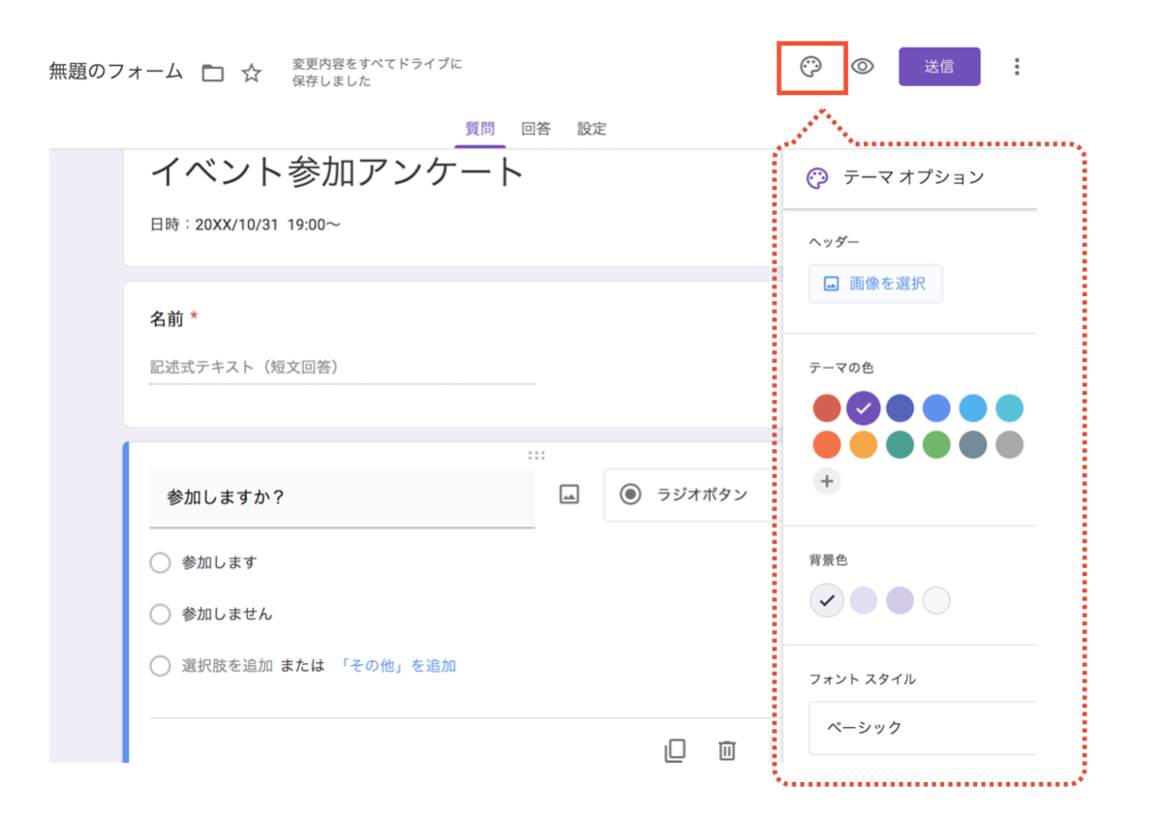The width and height of the screenshot is (1162, 814).
Task: Delete the question with the trash icon
Action: point(726,751)
